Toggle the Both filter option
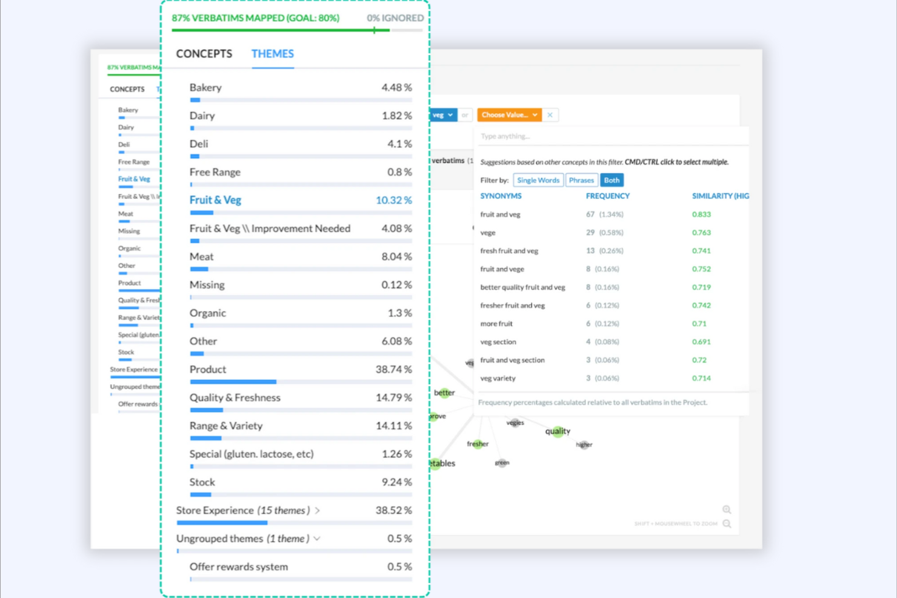The height and width of the screenshot is (598, 897). [611, 180]
